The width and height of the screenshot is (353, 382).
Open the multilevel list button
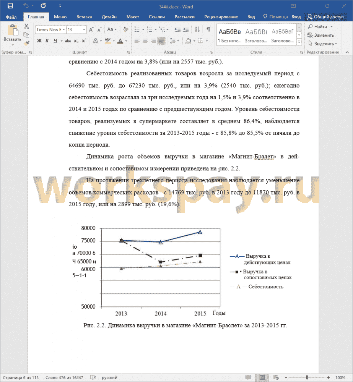click(162, 29)
